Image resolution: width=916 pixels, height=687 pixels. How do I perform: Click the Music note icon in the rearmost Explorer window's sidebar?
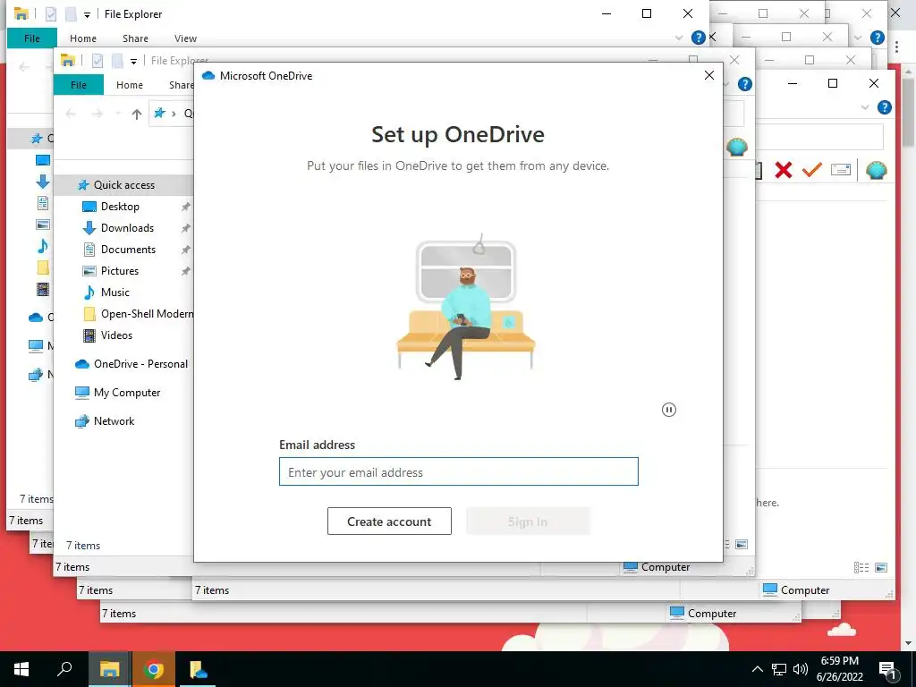(43, 246)
